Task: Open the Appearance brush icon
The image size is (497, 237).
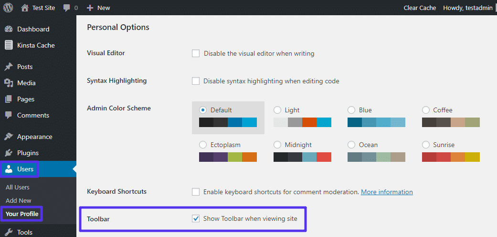Action: point(9,137)
